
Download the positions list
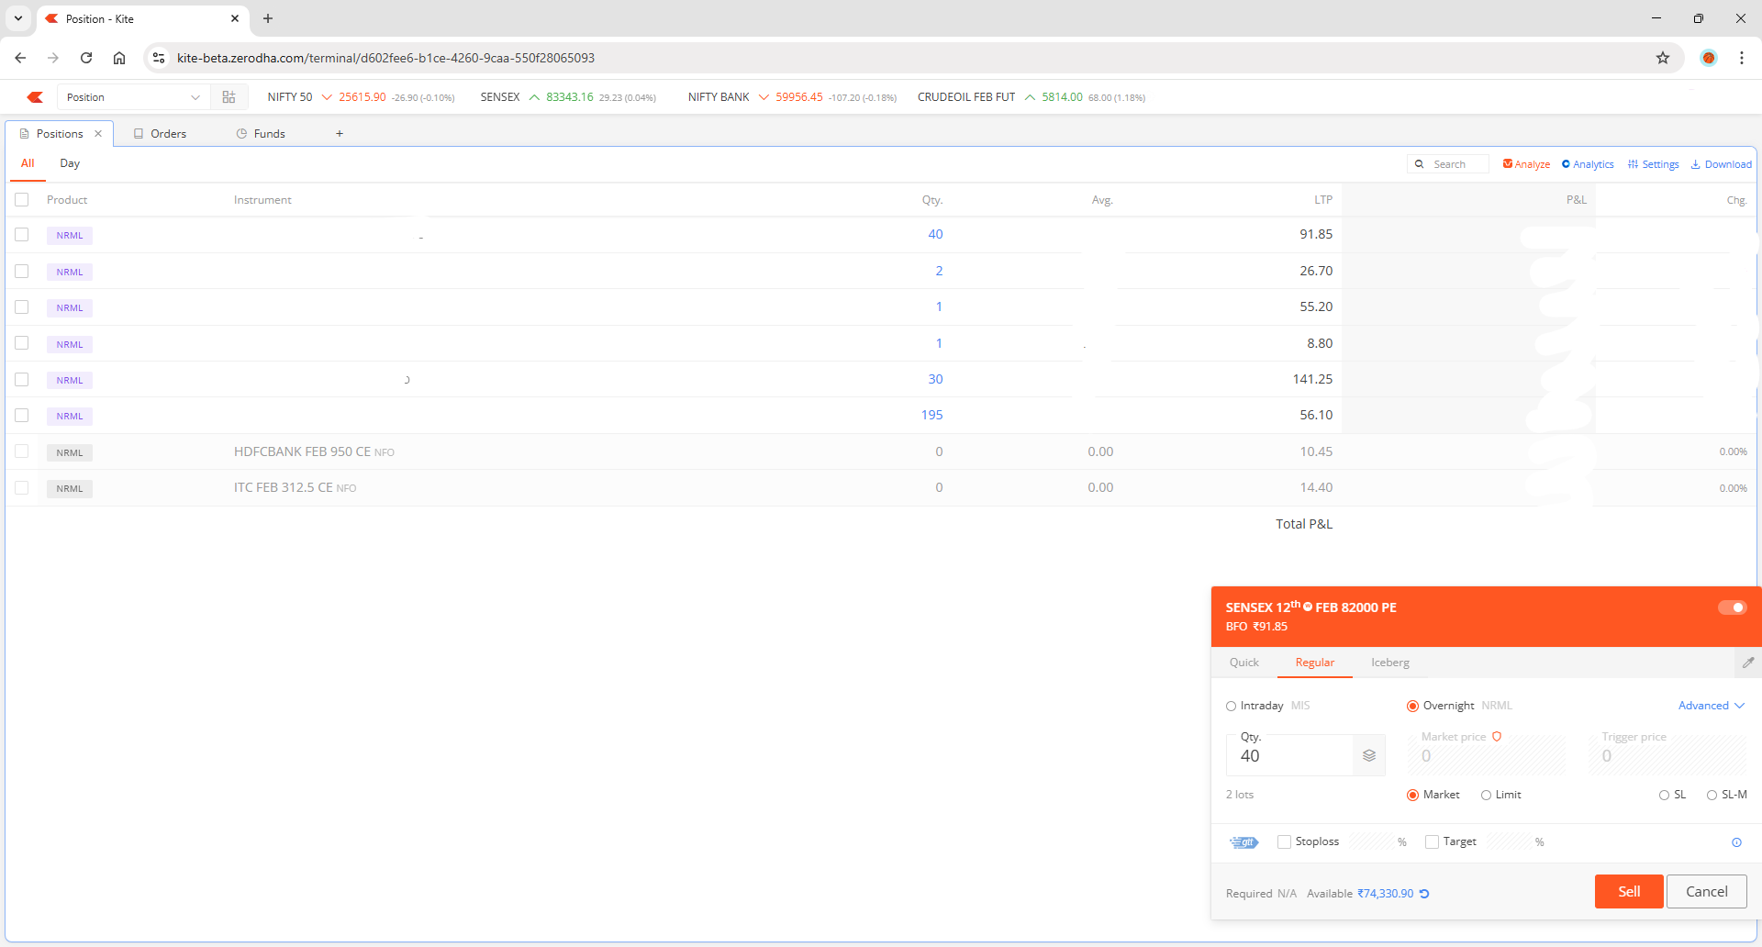coord(1722,164)
